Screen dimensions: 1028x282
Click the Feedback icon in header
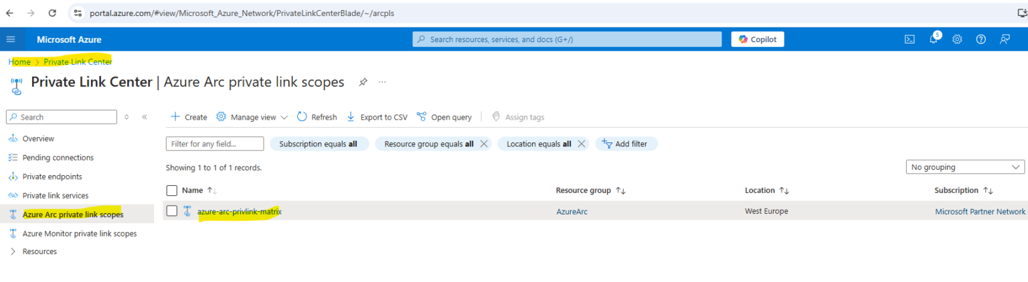click(x=1005, y=39)
